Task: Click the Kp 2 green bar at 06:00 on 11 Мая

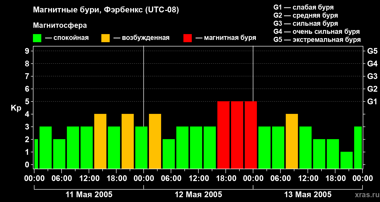Action: pyautogui.click(x=59, y=154)
